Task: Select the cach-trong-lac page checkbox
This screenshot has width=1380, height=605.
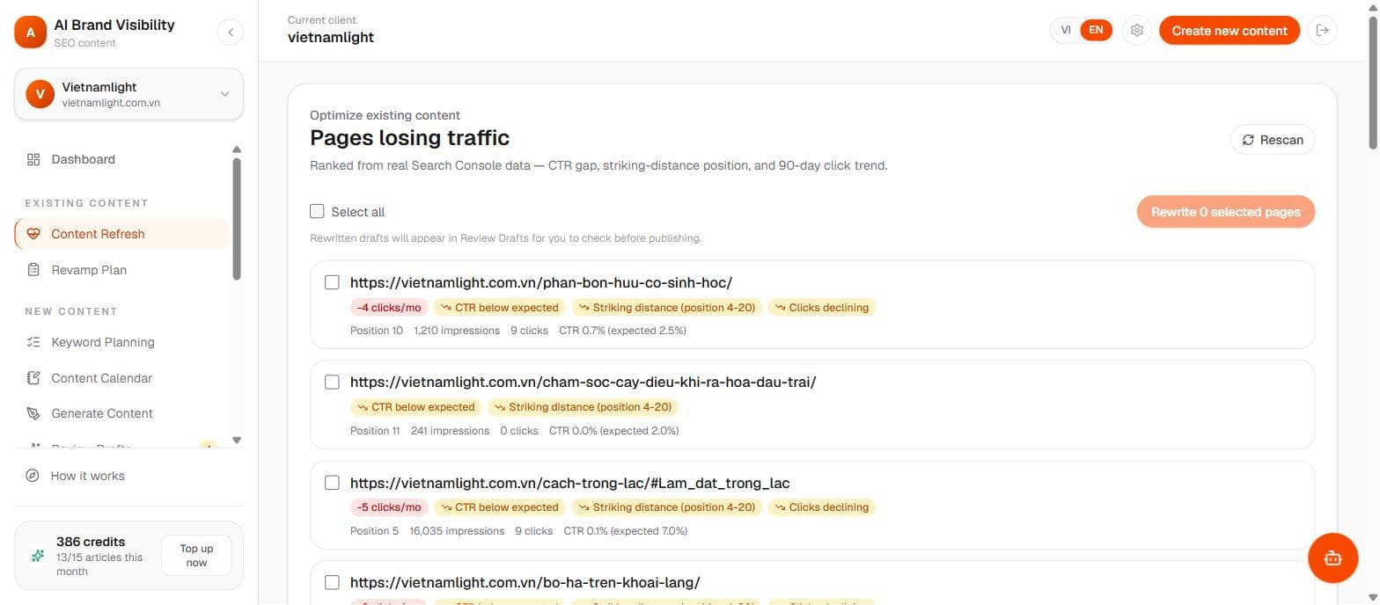Action: pos(332,483)
